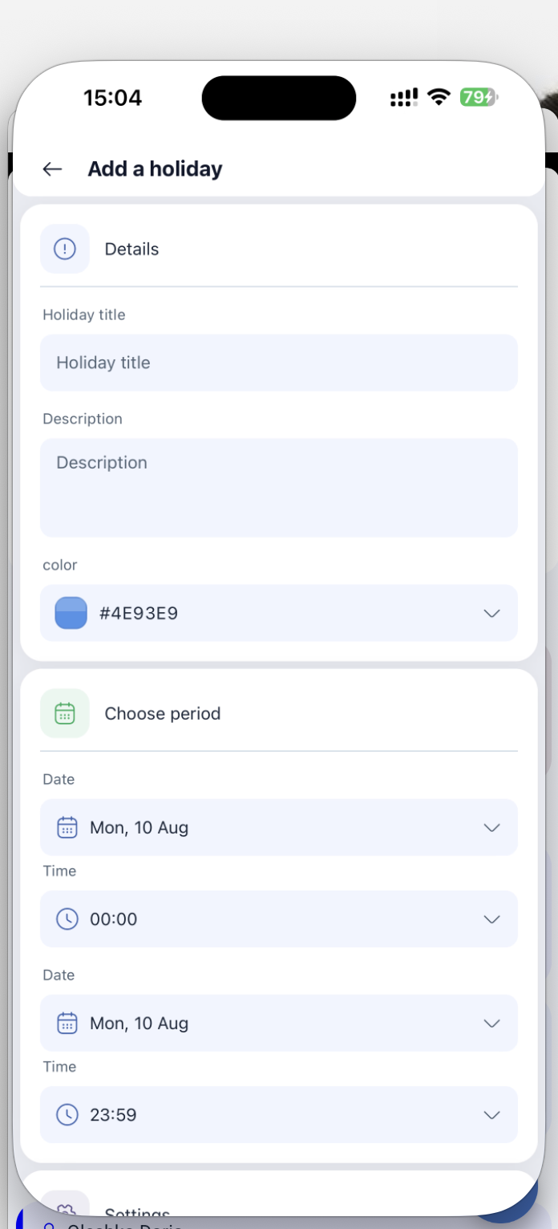The height and width of the screenshot is (1229, 558).
Task: Focus the Holiday title input field
Action: coord(279,363)
